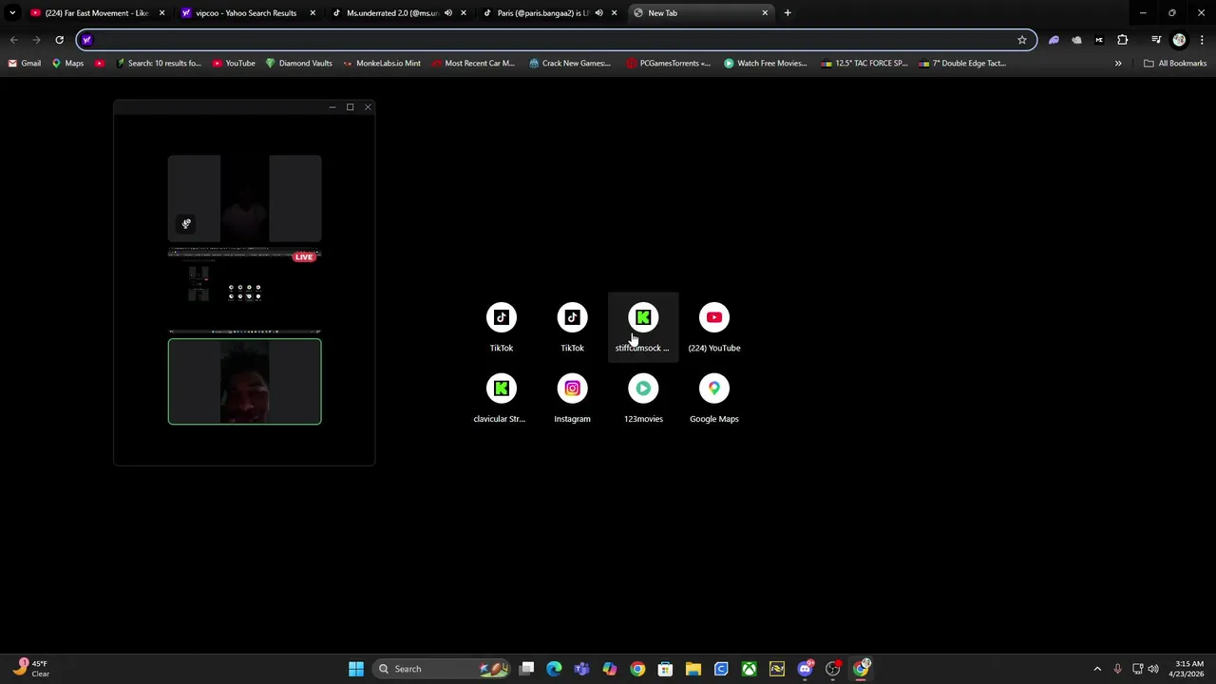Open the (224) YouTube shortcut tile
The height and width of the screenshot is (684, 1216).
coord(714,327)
